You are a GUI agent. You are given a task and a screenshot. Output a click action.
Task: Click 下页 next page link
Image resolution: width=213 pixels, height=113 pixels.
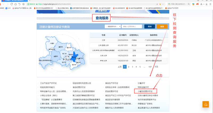click(156, 67)
